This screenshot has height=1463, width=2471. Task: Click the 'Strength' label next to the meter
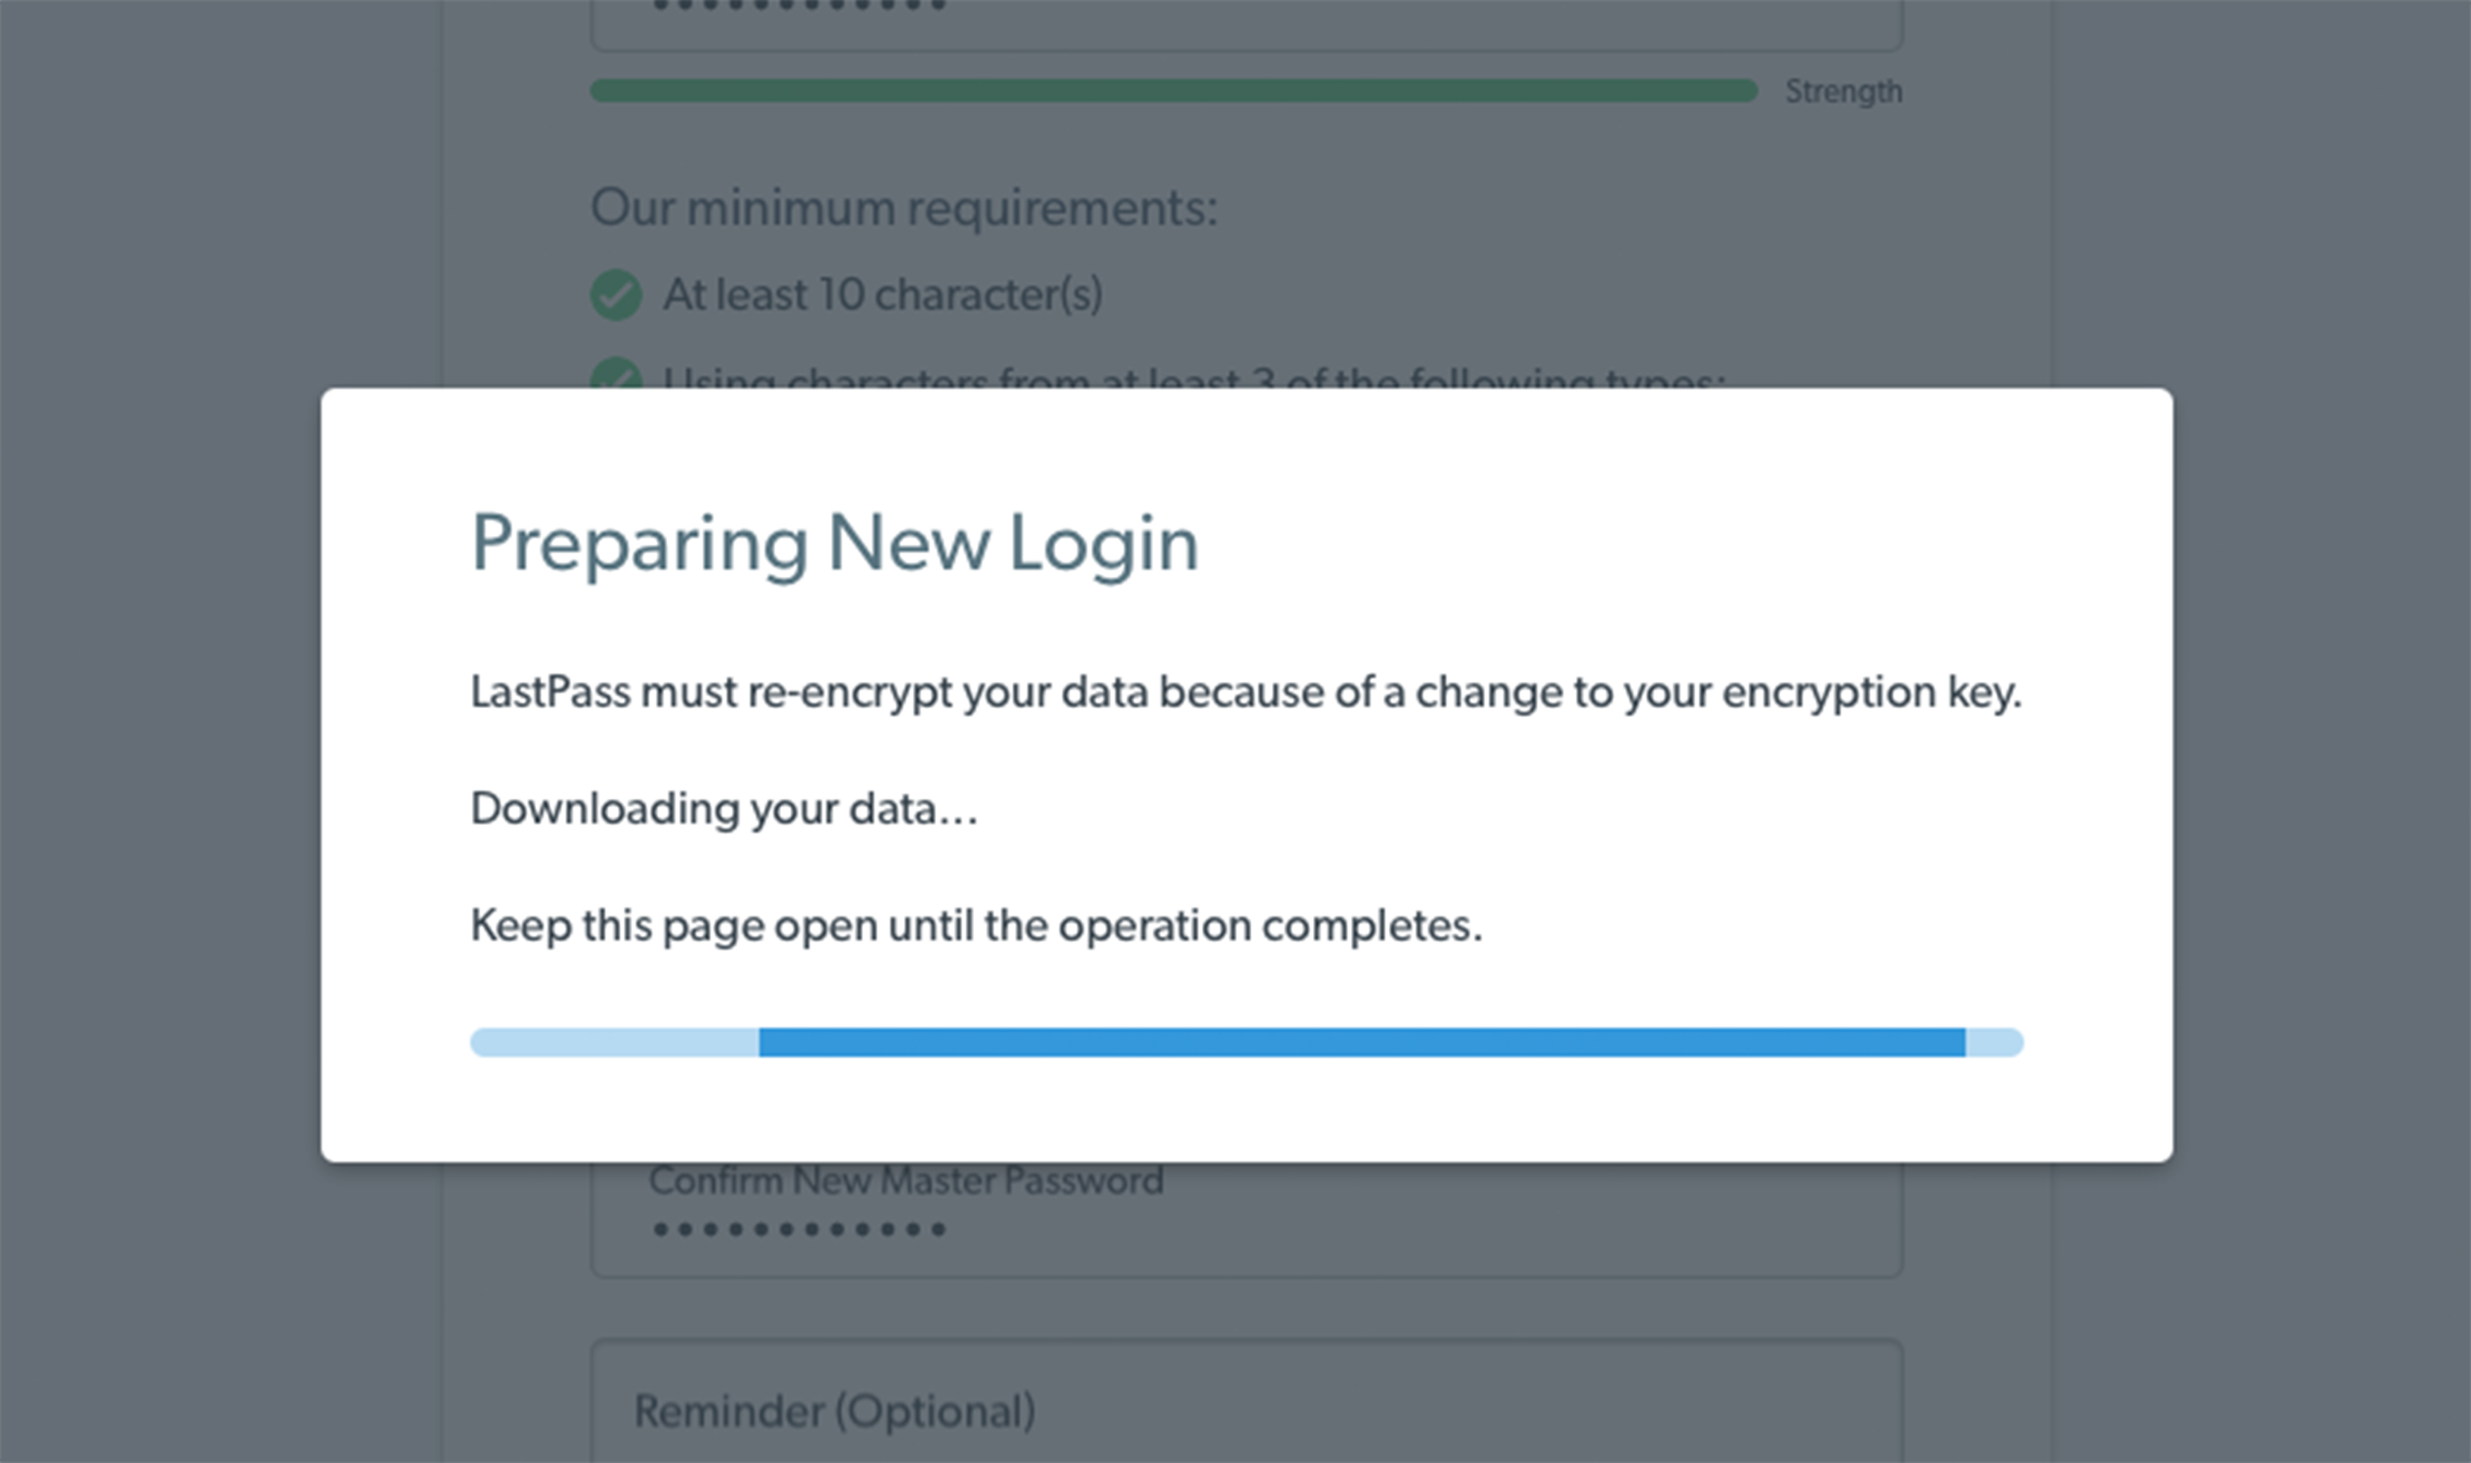1843,92
